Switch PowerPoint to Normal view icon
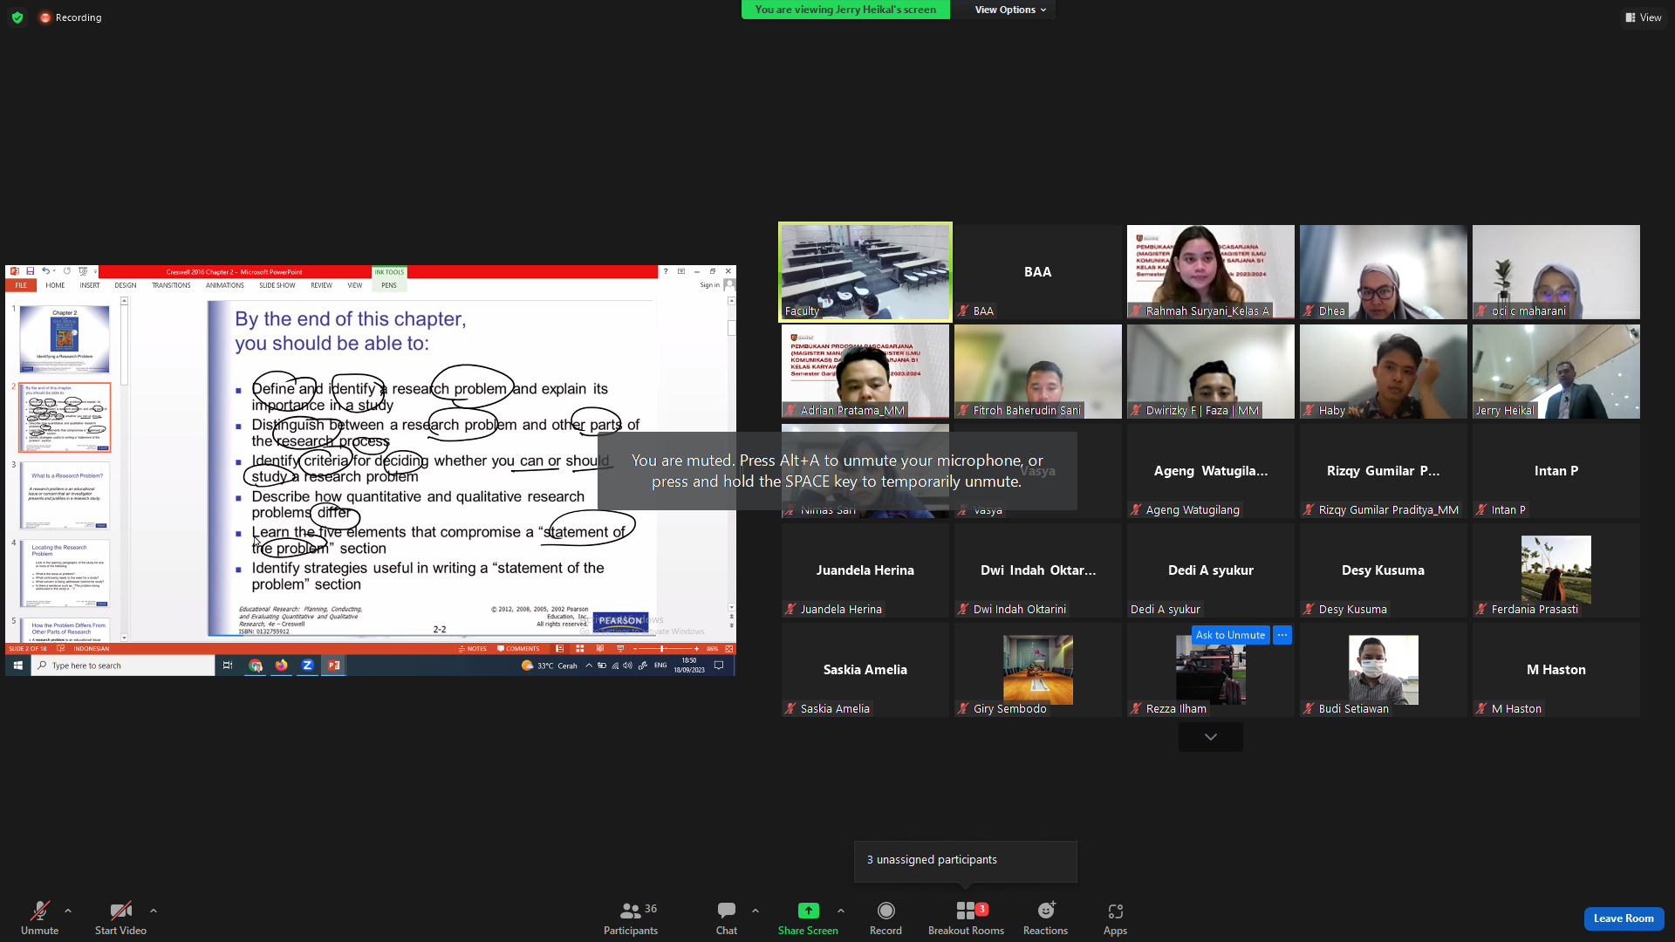The height and width of the screenshot is (942, 1675). pos(559,649)
